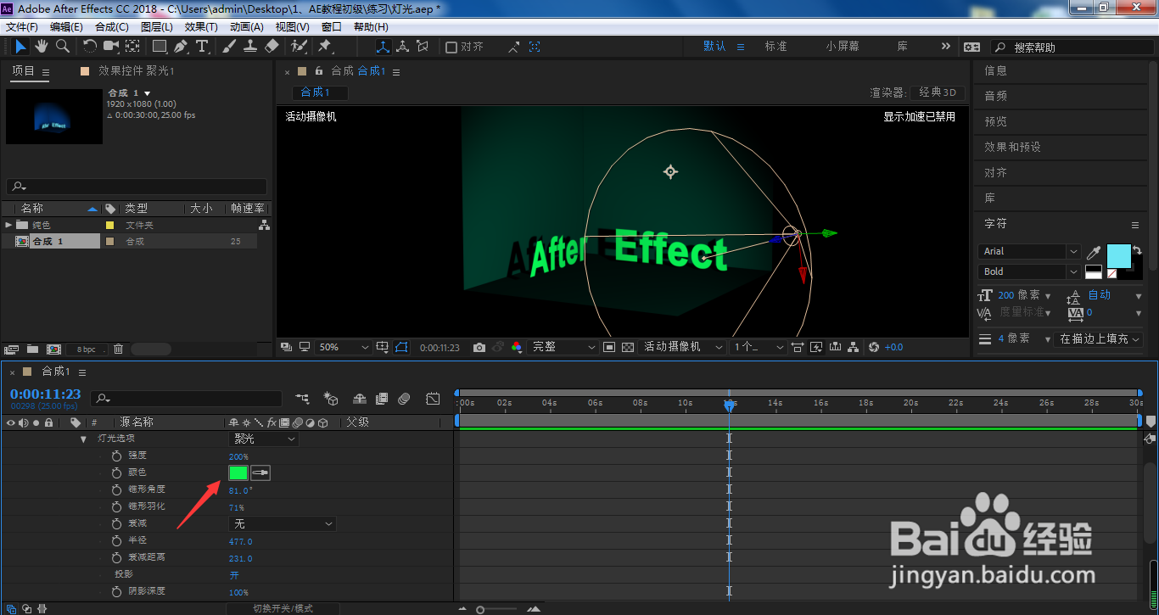This screenshot has width=1159, height=615.
Task: Select the Horizontal Type tool
Action: pyautogui.click(x=203, y=47)
